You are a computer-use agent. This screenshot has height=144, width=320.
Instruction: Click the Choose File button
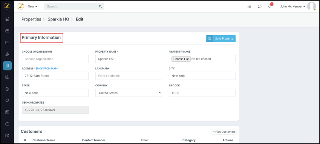pyautogui.click(x=181, y=59)
